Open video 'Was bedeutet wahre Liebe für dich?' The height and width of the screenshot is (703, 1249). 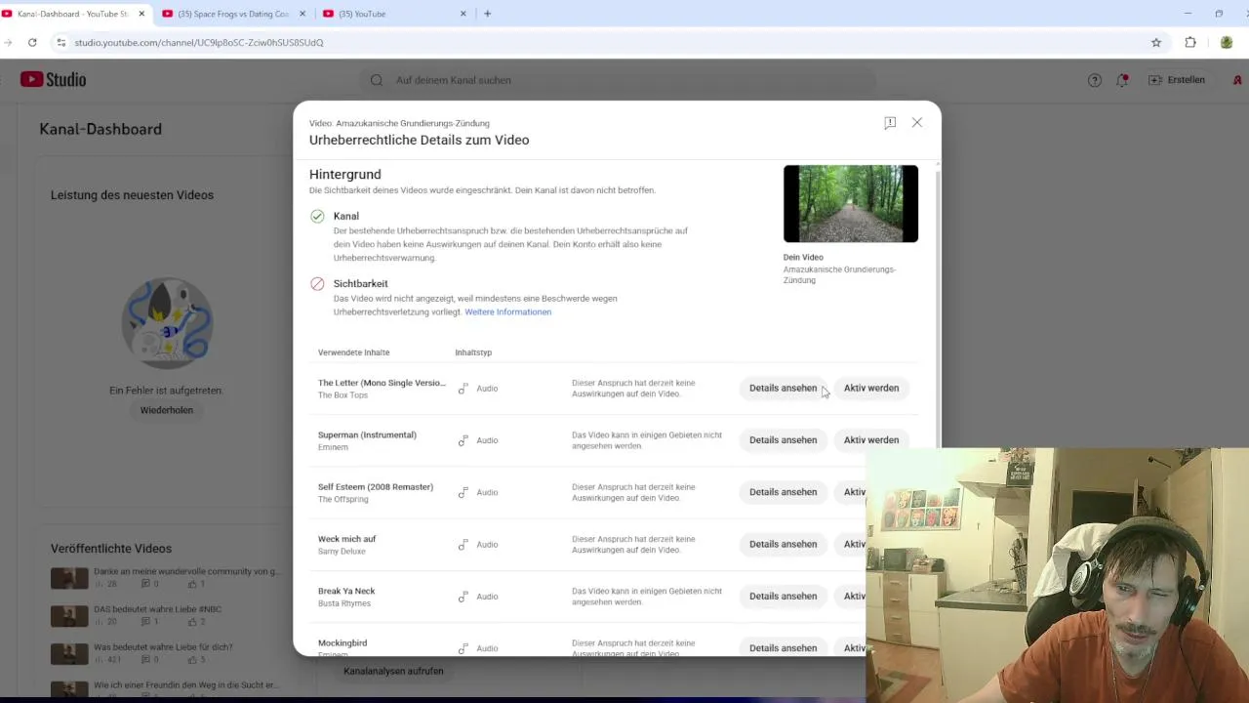pyautogui.click(x=163, y=647)
